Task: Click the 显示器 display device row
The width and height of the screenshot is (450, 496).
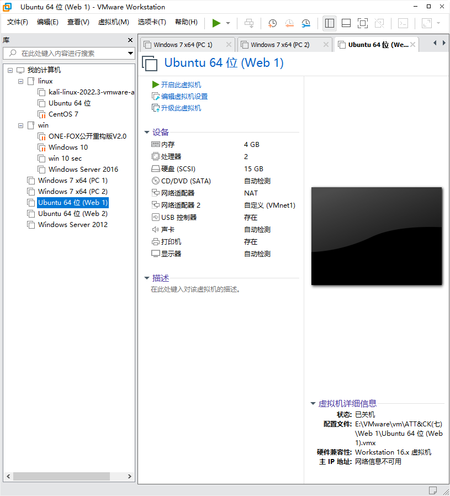Action: (x=225, y=254)
